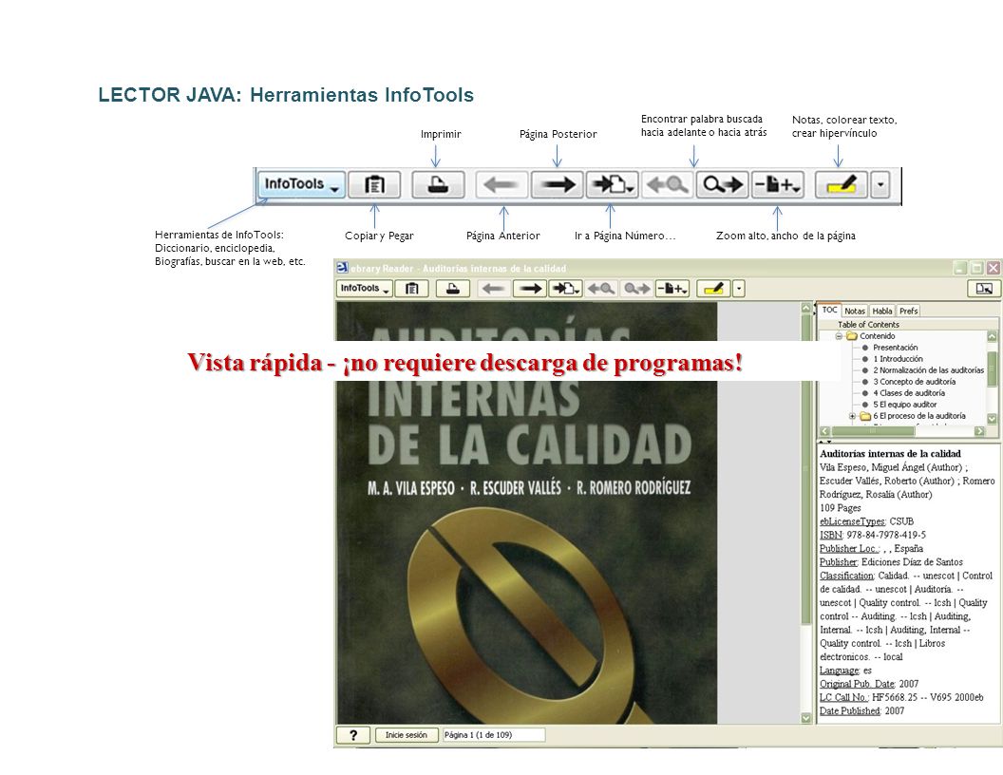The width and height of the screenshot is (1003, 775).
Task: Click the Original Pub. Date label
Action: point(857,684)
